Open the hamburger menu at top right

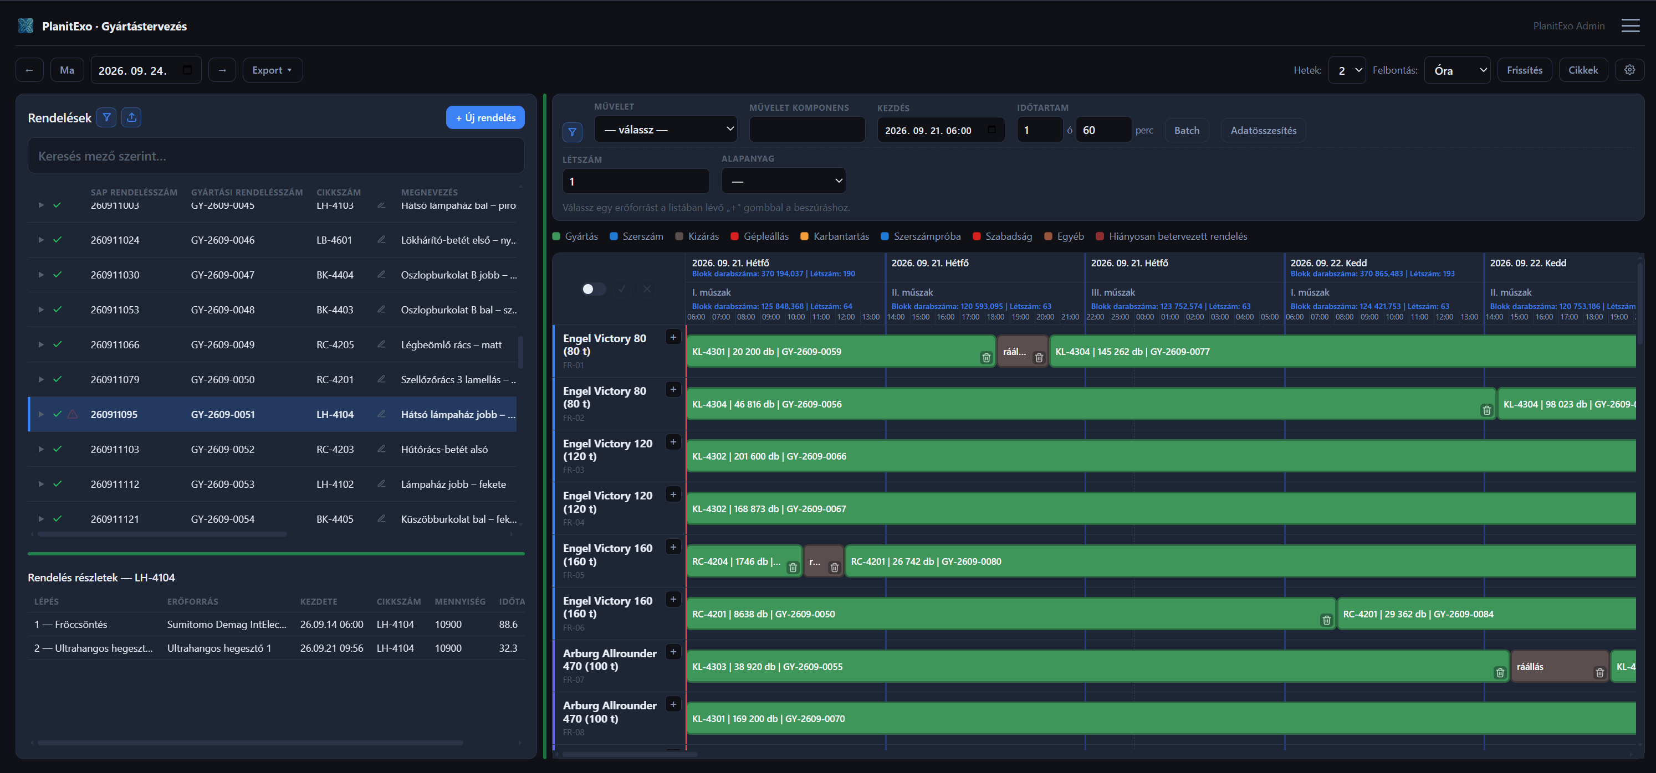point(1631,25)
